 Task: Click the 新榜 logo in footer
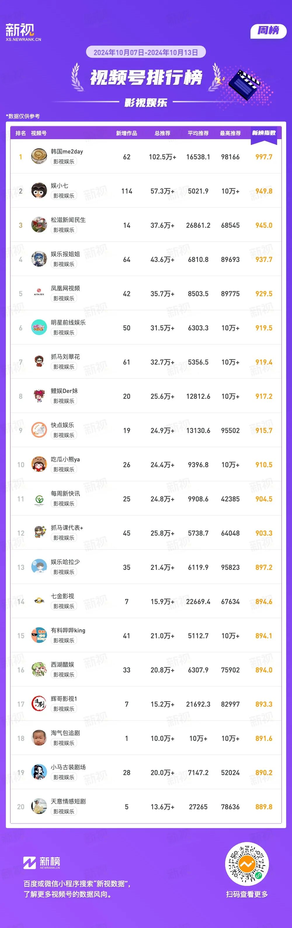point(42,863)
